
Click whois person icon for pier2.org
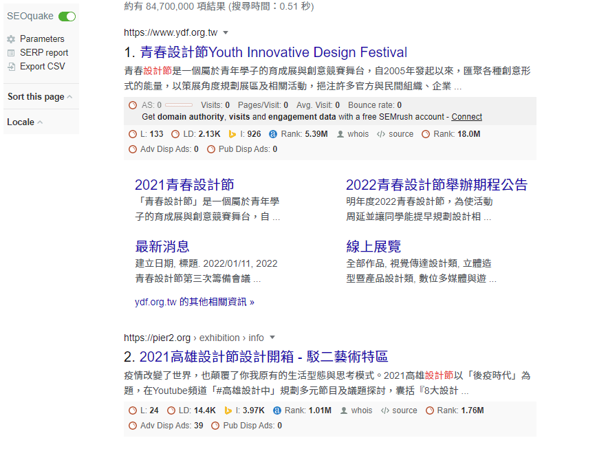tap(344, 410)
